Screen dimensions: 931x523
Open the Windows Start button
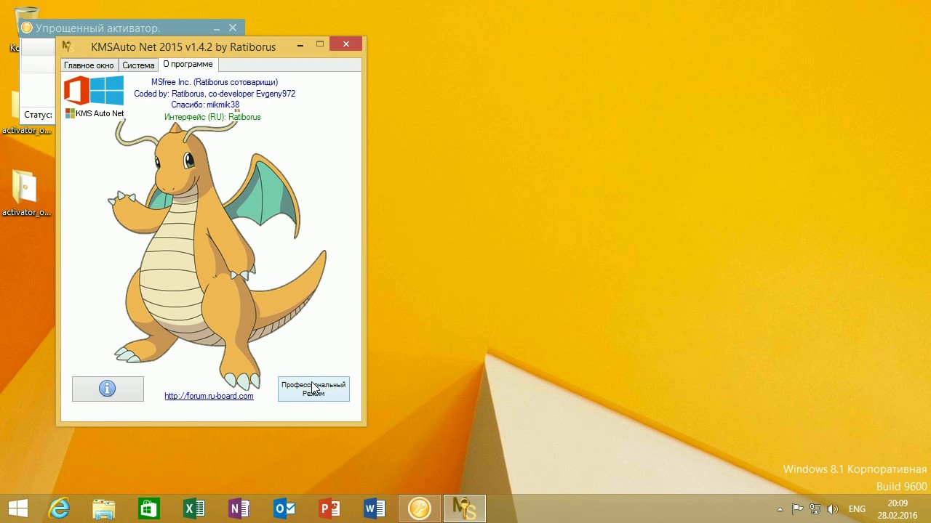pyautogui.click(x=18, y=508)
